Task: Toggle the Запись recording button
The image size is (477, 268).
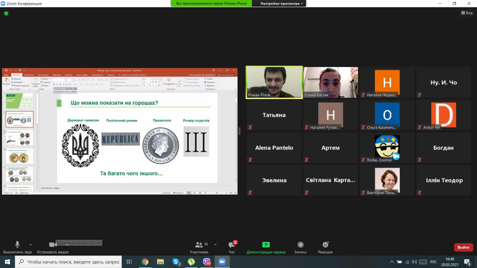Action: point(300,248)
